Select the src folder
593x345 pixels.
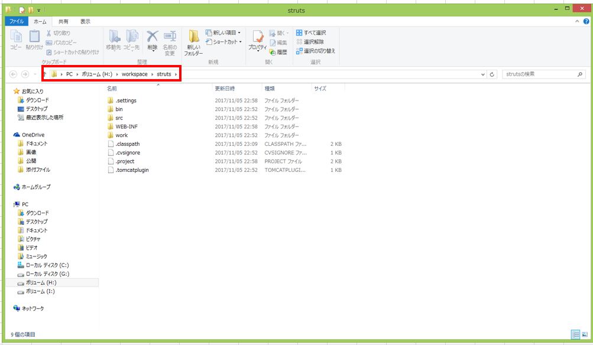pyautogui.click(x=119, y=118)
